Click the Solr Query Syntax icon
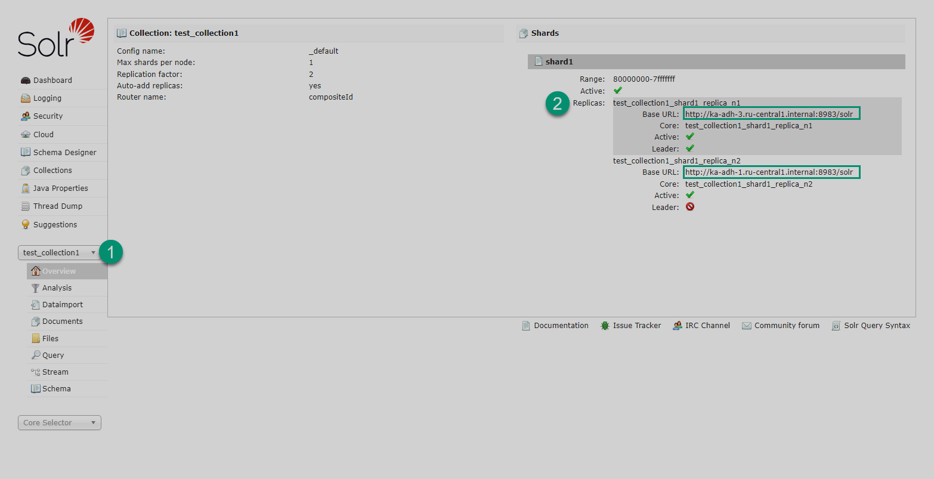 tap(836, 326)
